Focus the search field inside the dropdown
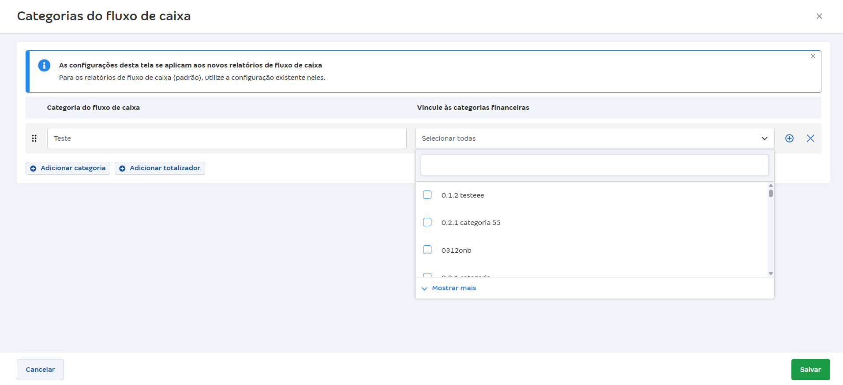This screenshot has height=385, width=843. click(594, 165)
